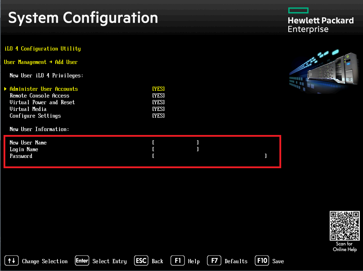Toggle YES value for Virtual Power and Reset
The image size is (363, 271).
(158, 102)
